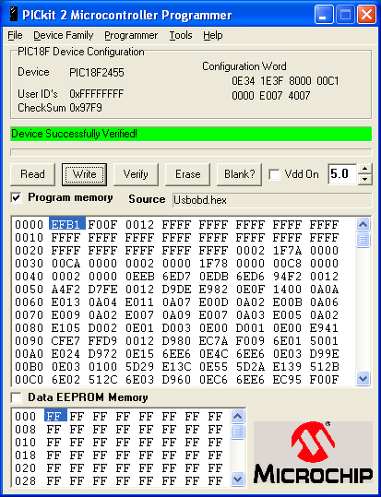
Task: Select program memory cell 00CA
Action: 65,264
